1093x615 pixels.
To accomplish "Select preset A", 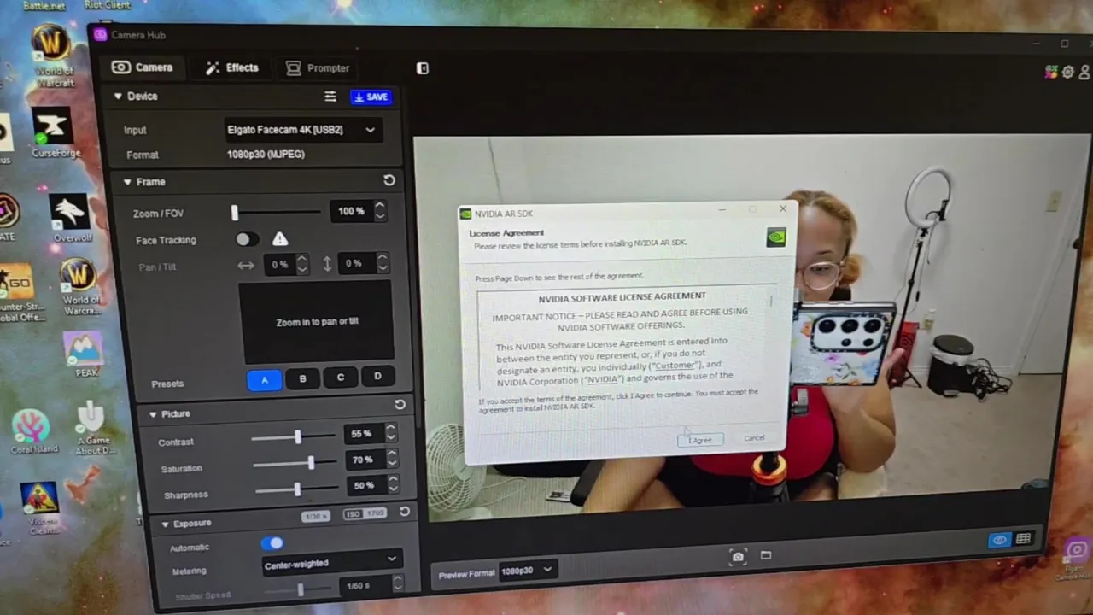I will [265, 380].
